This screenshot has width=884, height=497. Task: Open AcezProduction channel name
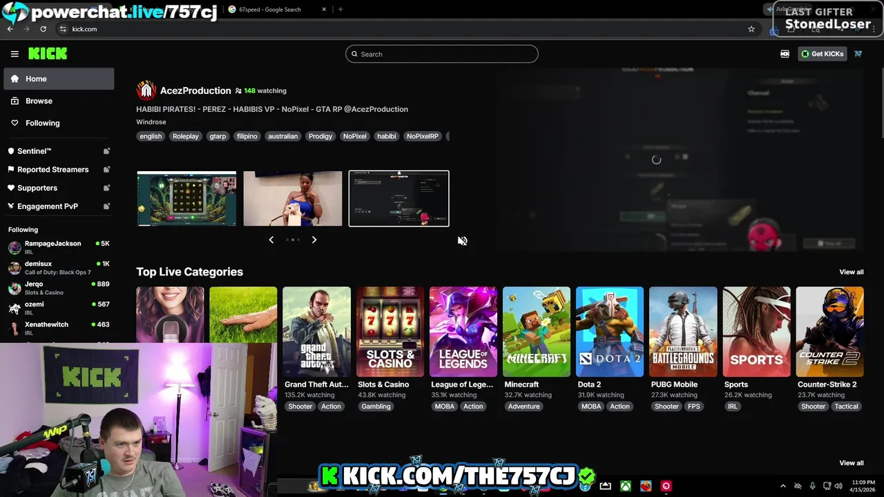pyautogui.click(x=195, y=90)
